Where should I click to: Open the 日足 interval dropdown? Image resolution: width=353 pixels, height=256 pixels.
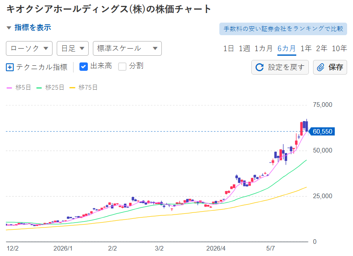click(72, 48)
